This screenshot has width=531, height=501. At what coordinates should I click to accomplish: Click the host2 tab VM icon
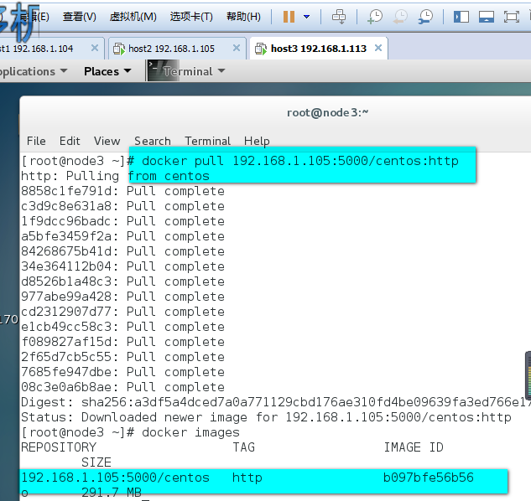(119, 49)
